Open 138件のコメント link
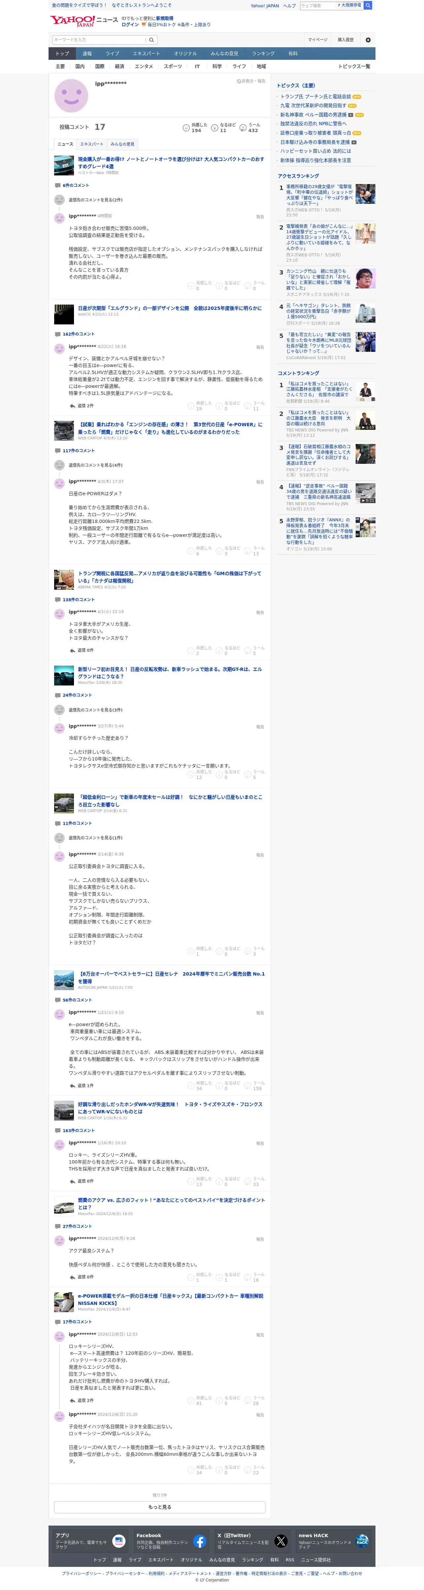 [78, 599]
